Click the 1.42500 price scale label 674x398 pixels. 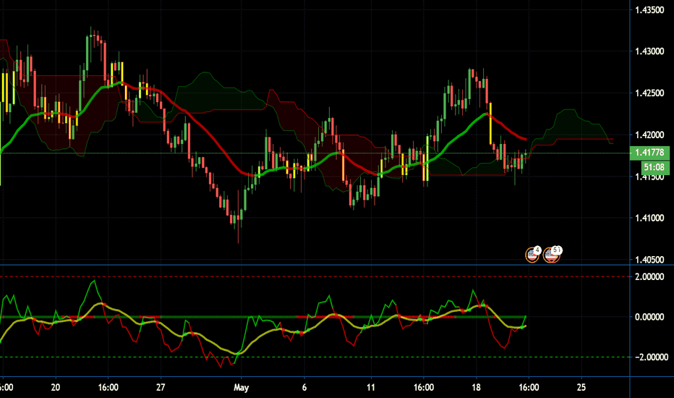click(x=649, y=93)
